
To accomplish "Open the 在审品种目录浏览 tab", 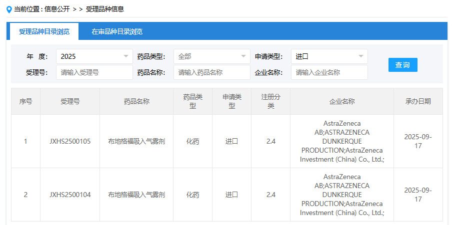I will [x=117, y=31].
